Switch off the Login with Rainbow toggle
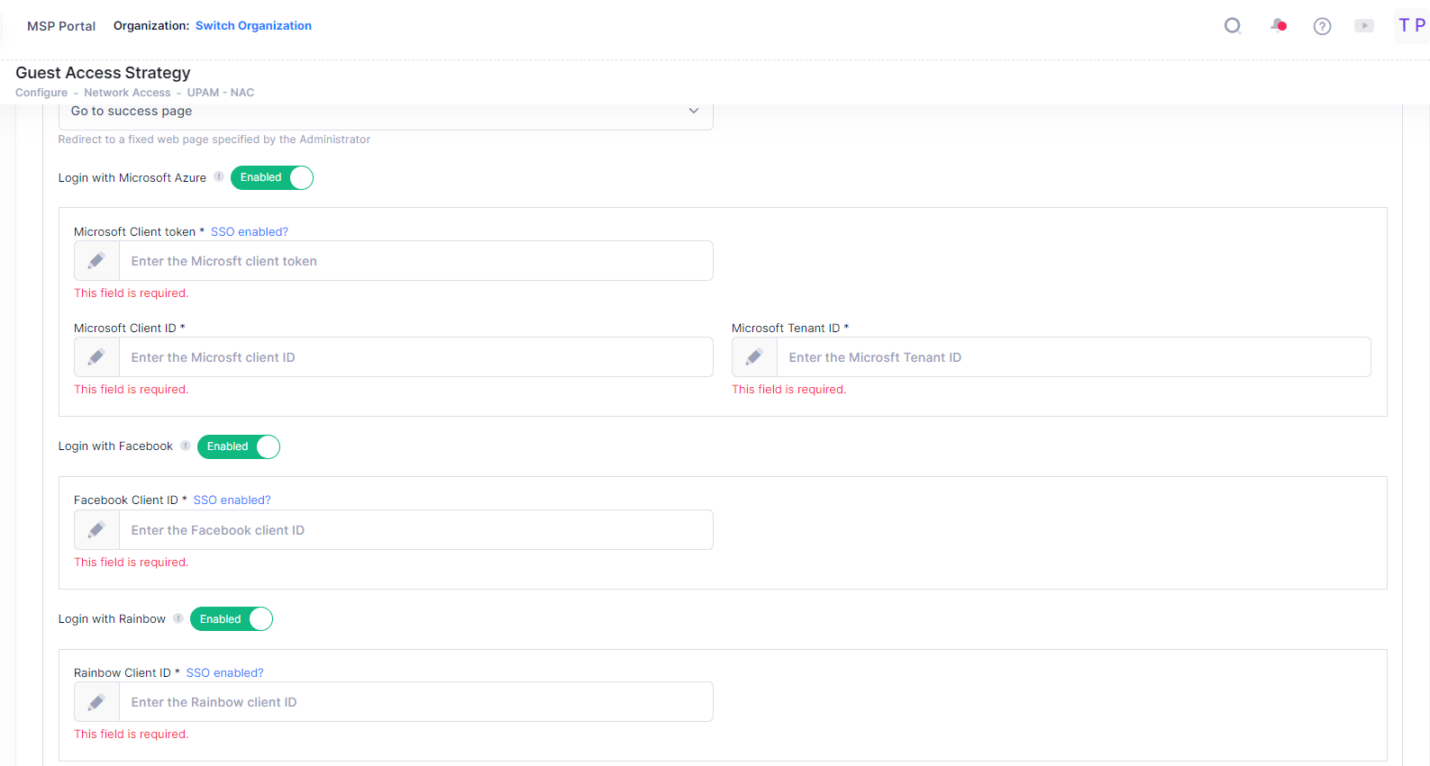 coord(232,619)
